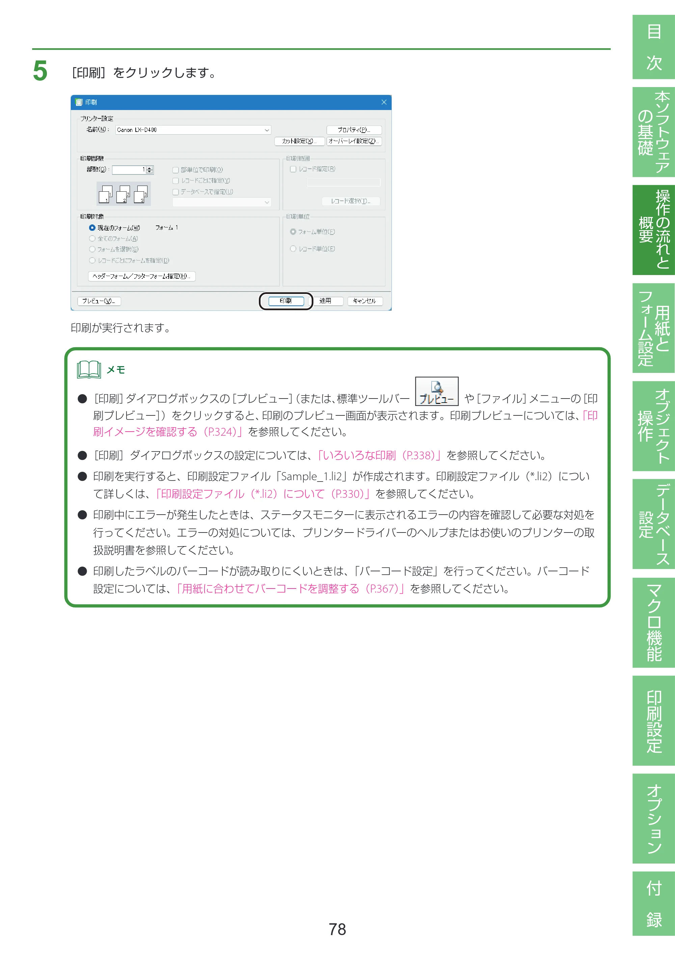Open the オーバーレイ設定 button
The width and height of the screenshot is (675, 955).
(354, 141)
